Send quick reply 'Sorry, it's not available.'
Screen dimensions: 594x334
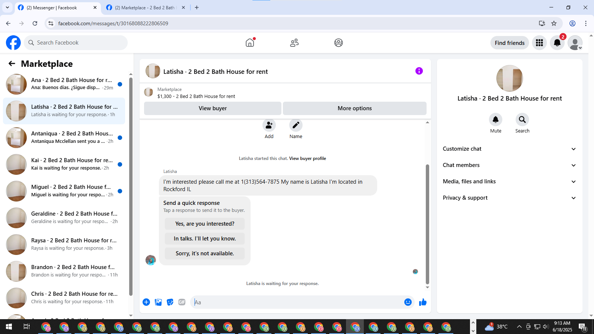click(205, 253)
